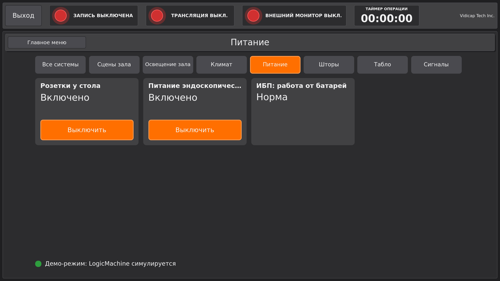Switch to the Шторы tab
Screen dimensions: 500x281
329,65
